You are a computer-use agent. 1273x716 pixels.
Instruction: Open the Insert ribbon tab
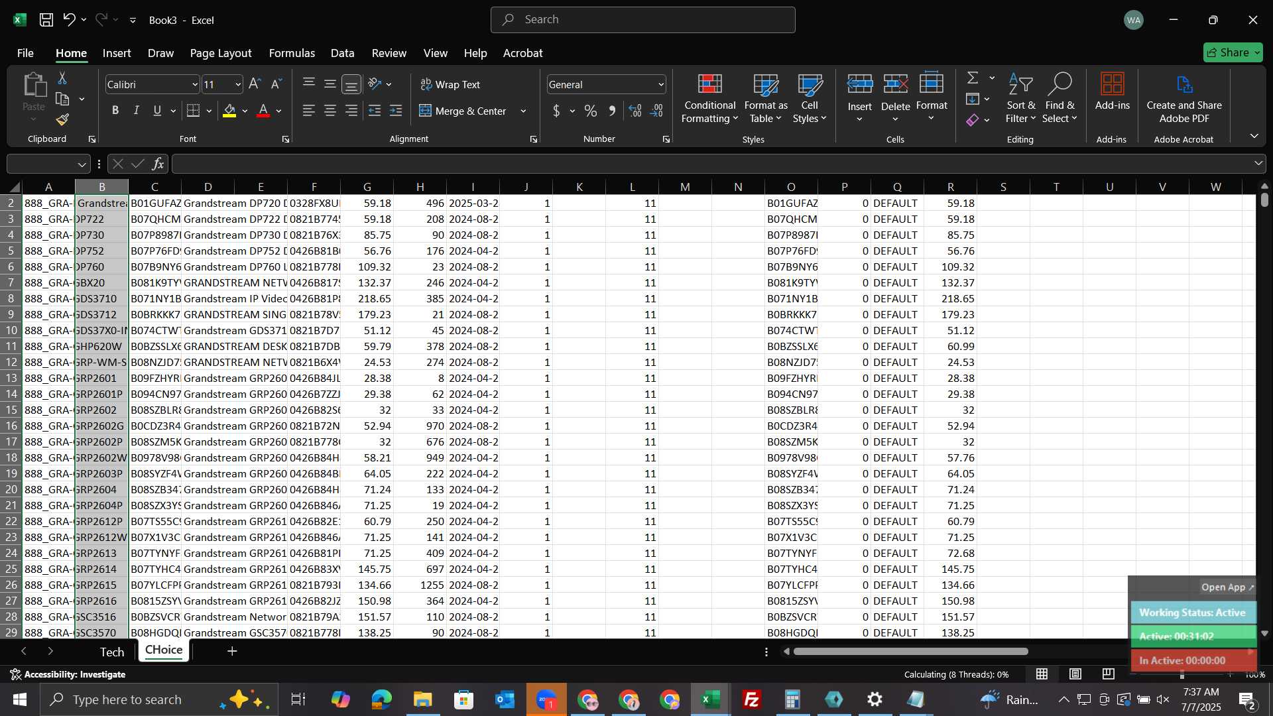(117, 53)
